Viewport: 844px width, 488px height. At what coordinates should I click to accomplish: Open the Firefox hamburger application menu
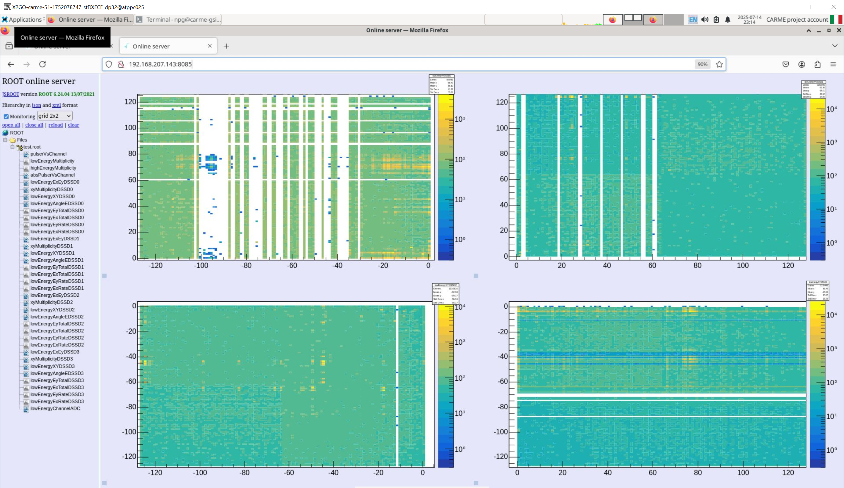tap(833, 64)
